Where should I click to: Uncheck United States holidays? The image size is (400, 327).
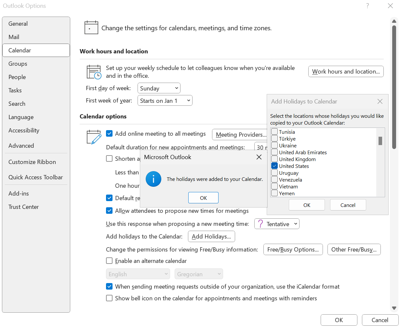(x=274, y=166)
